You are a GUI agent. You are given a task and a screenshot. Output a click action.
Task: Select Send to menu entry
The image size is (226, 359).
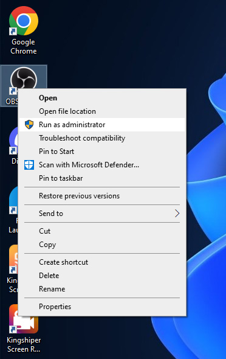(x=102, y=214)
